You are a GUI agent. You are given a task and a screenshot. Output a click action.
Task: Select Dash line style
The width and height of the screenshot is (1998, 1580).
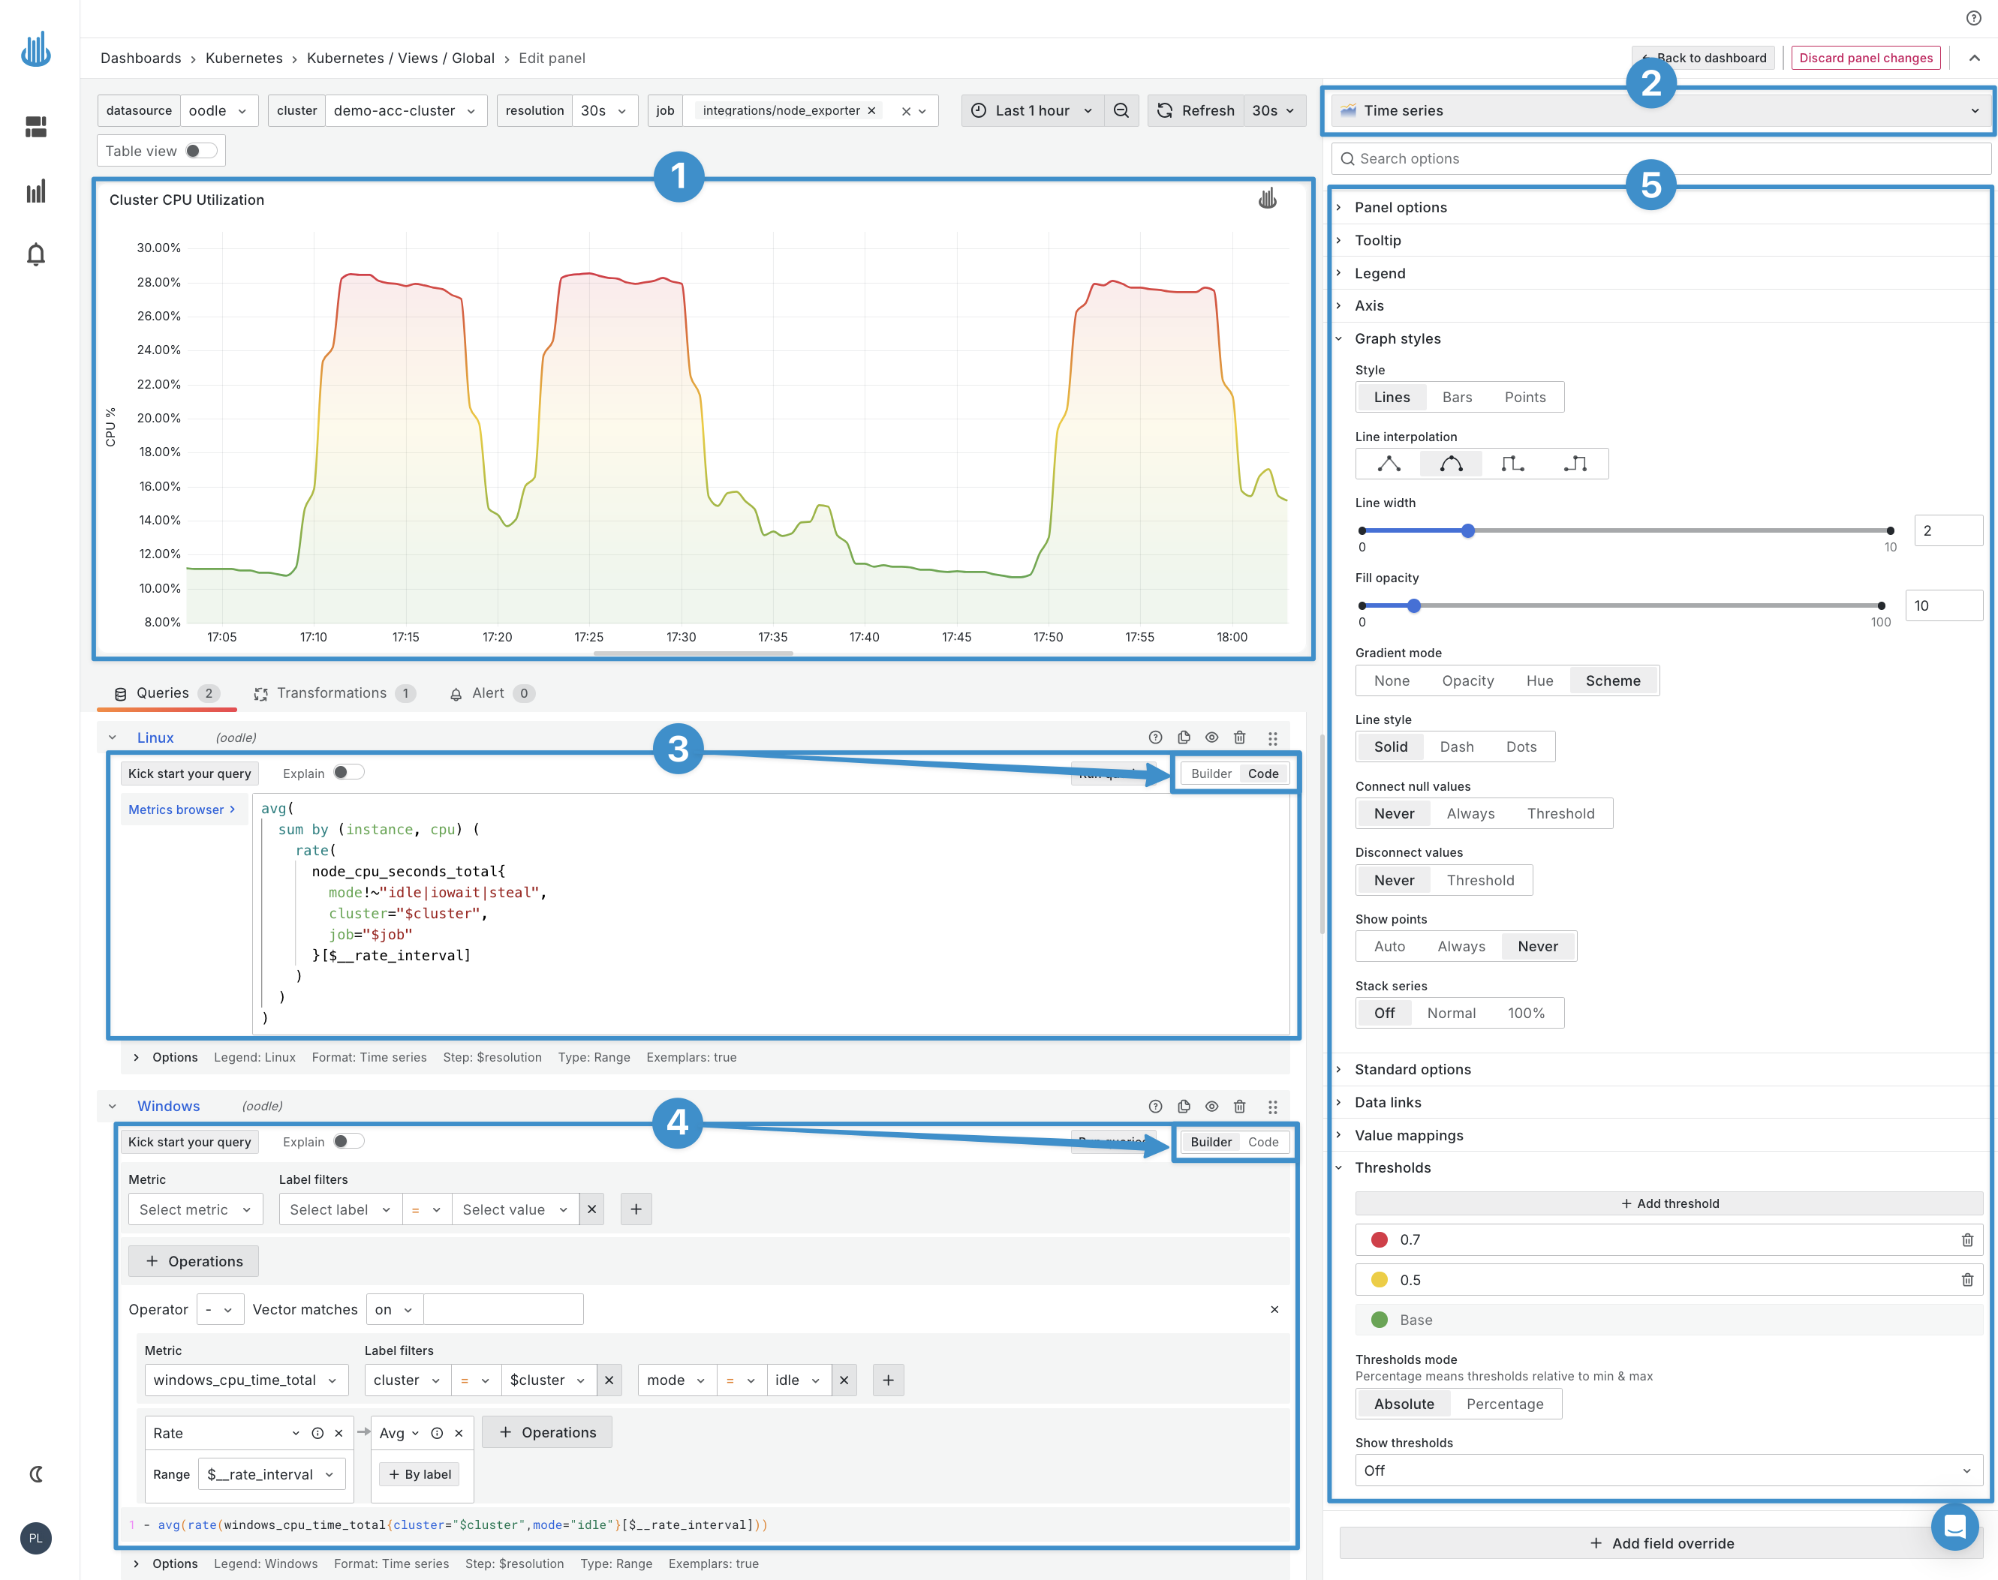point(1457,746)
